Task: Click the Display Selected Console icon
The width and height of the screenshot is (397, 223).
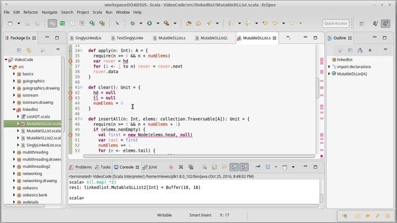Action: tap(267, 167)
